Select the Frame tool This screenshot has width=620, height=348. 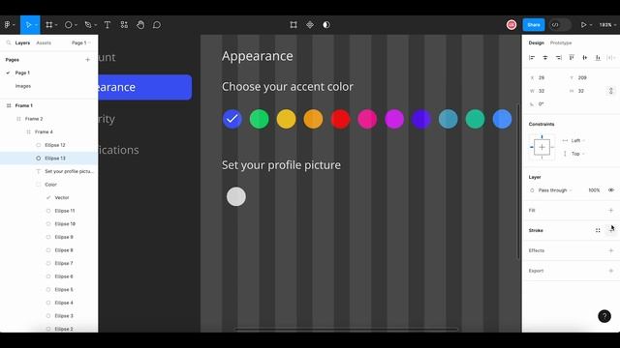(x=49, y=25)
